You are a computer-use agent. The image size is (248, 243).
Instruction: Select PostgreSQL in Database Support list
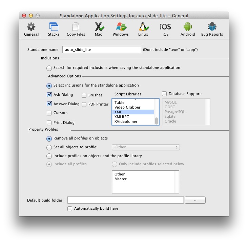click(175, 112)
